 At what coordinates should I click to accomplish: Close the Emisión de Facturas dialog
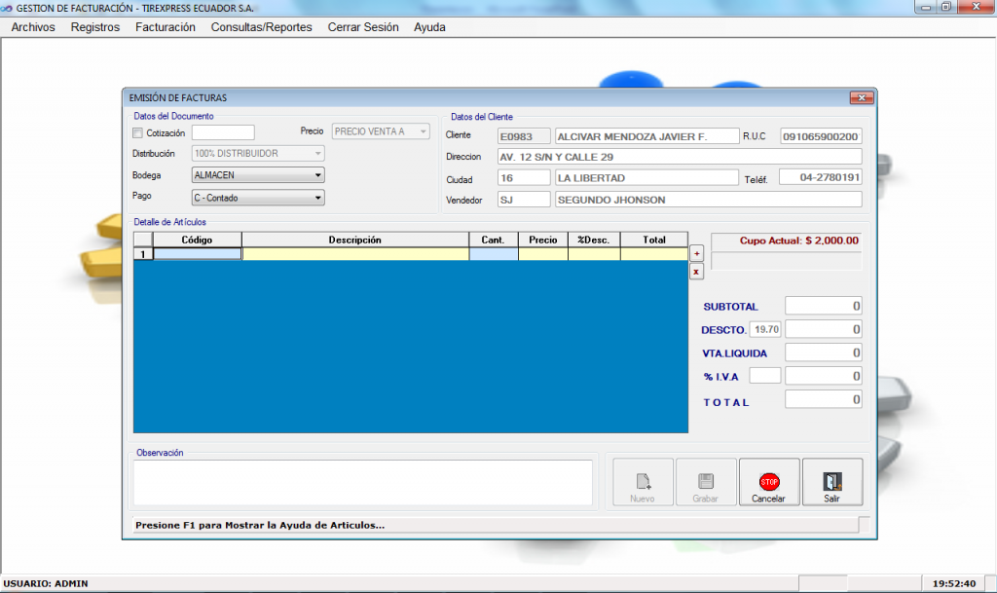[861, 97]
